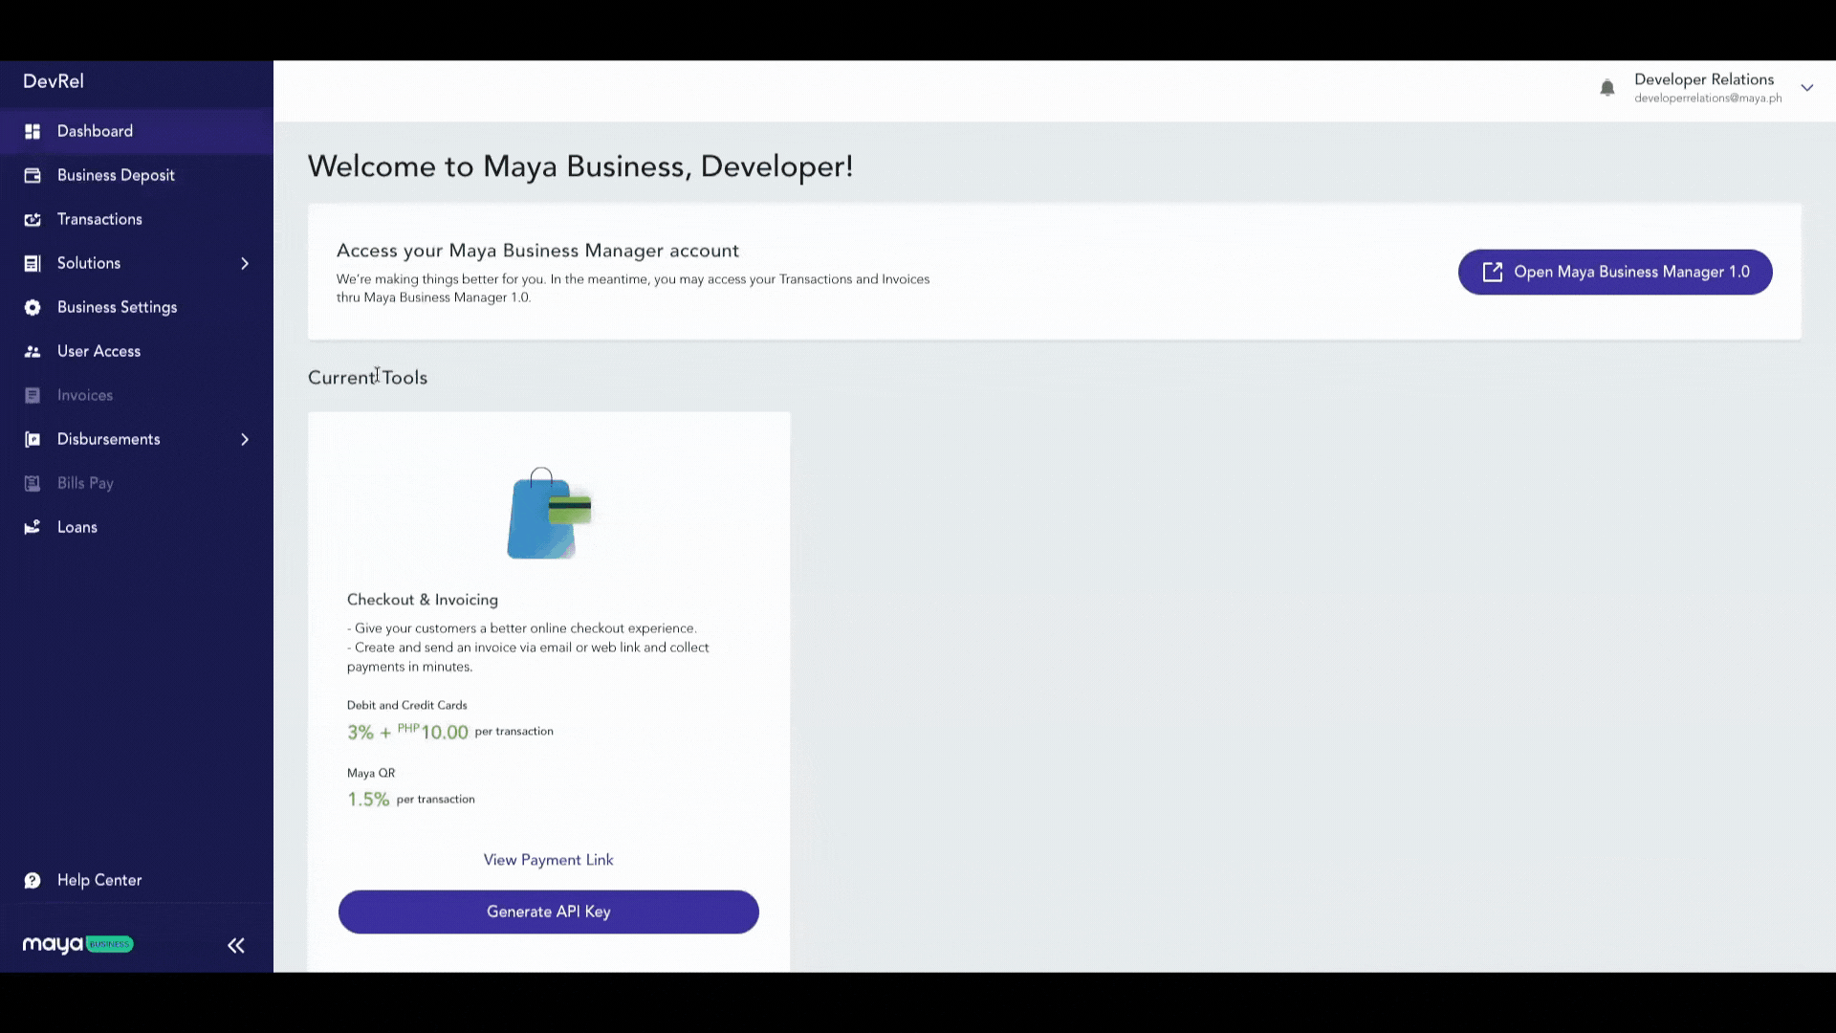This screenshot has height=1033, width=1836.
Task: Click the Disbursements sidebar icon
Action: point(33,439)
